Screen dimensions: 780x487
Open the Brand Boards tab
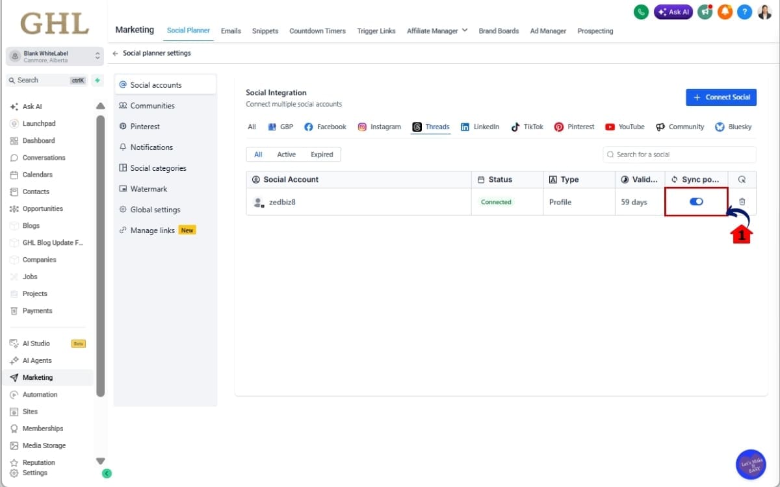(x=499, y=31)
